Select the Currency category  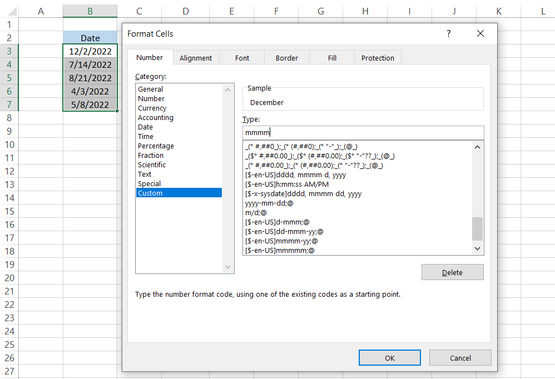click(152, 108)
